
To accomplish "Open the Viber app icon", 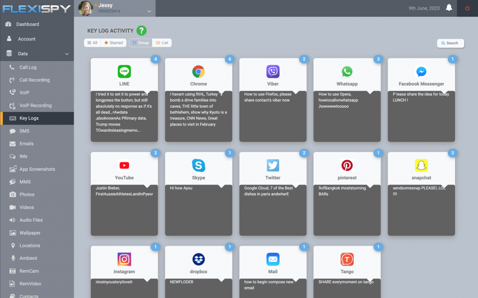I will coord(273,72).
